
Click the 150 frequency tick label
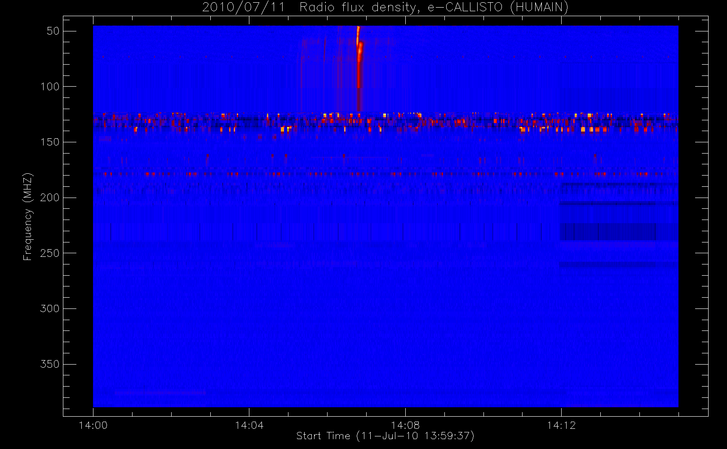pyautogui.click(x=50, y=142)
